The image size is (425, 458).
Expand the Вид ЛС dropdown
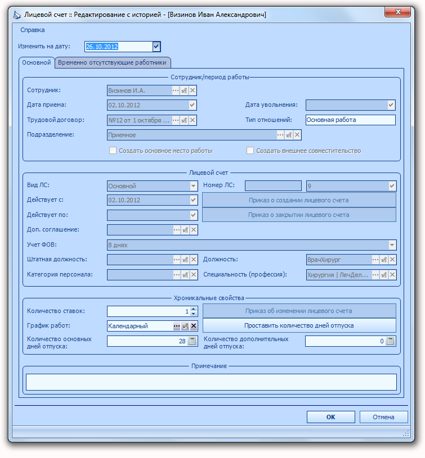click(193, 186)
